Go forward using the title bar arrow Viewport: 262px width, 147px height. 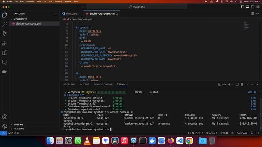pos(83,7)
